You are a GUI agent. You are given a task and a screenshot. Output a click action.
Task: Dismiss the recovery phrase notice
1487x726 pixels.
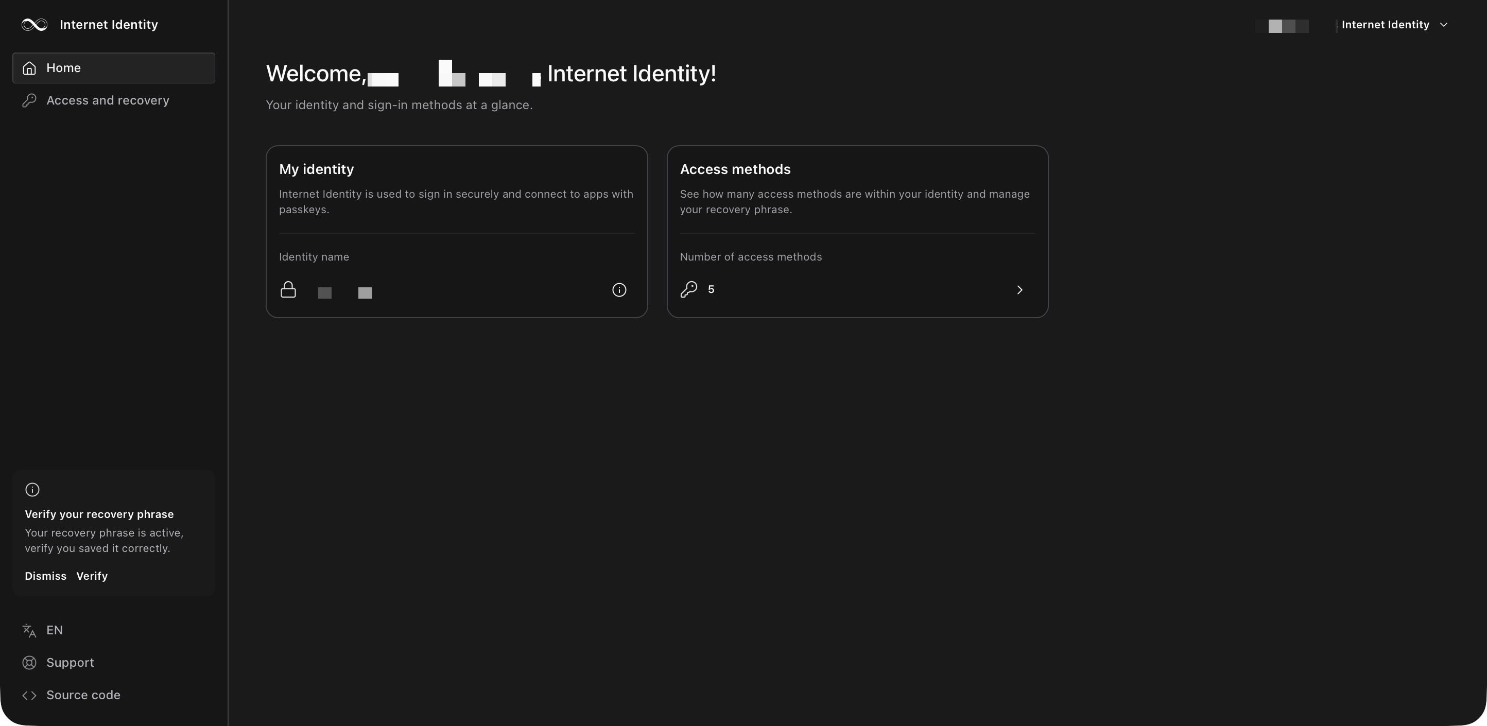pyautogui.click(x=45, y=576)
